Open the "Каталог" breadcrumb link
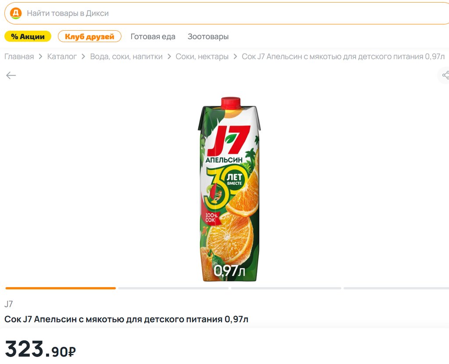This screenshot has height=364, width=449. click(62, 57)
